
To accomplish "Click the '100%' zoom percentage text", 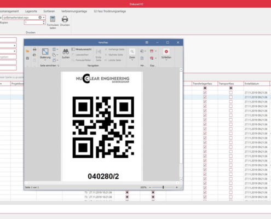I will coord(143,187).
